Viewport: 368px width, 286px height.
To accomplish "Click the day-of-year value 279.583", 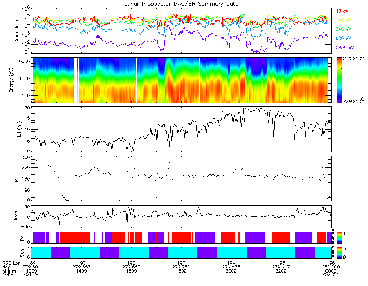I will [81, 267].
